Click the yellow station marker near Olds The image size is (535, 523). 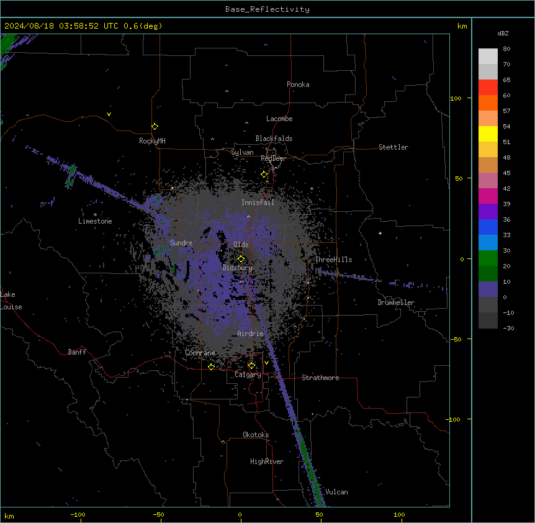click(241, 259)
